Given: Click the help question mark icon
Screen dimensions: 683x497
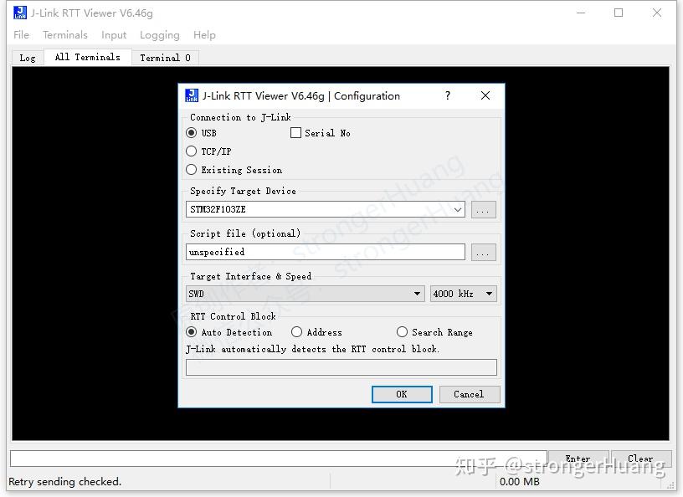Looking at the screenshot, I should (448, 95).
